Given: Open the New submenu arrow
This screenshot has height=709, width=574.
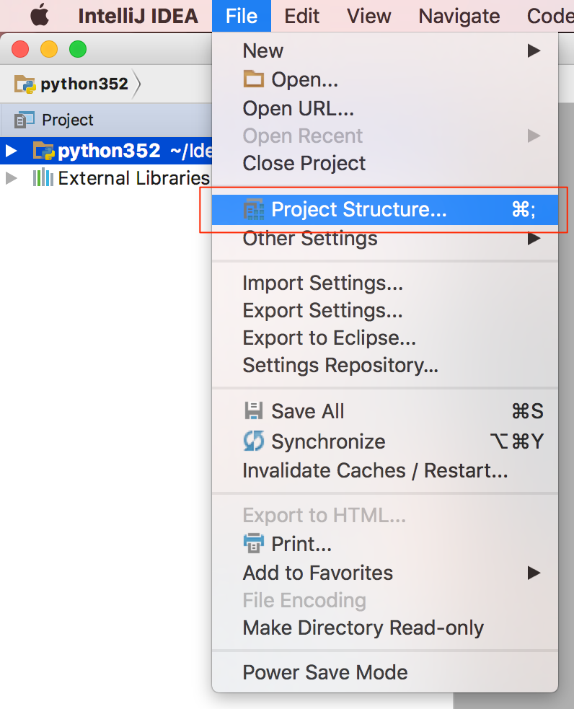Looking at the screenshot, I should (x=534, y=50).
